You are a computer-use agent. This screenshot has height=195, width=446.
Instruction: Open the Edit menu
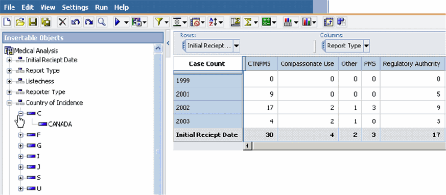pos(28,7)
